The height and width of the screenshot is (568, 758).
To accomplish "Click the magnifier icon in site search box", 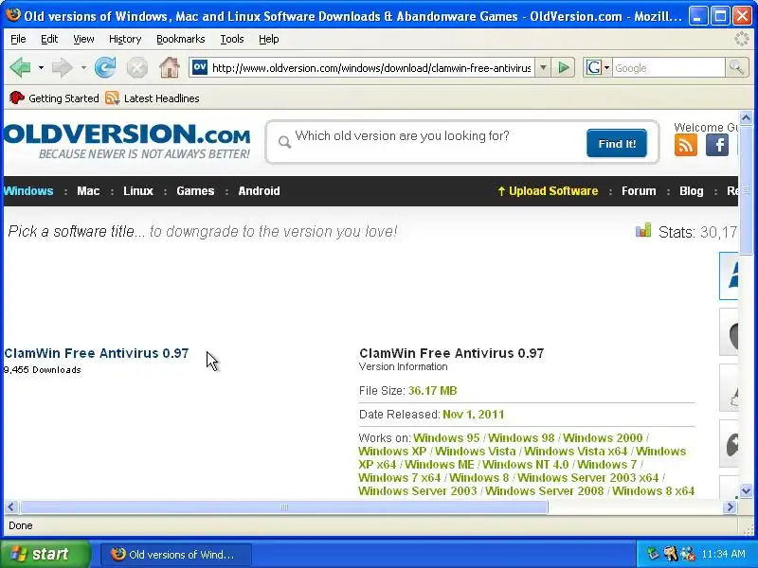I will (285, 142).
